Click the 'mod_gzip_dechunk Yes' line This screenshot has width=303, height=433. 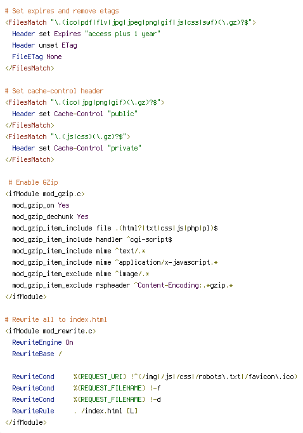(50, 216)
